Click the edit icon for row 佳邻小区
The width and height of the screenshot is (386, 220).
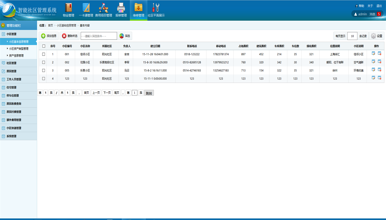tap(373, 53)
